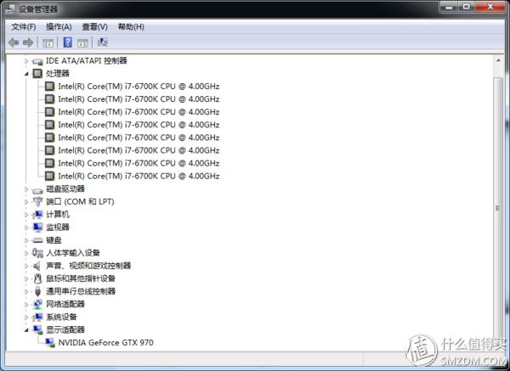Open the 文件(F) menu
The width and height of the screenshot is (510, 371).
click(24, 26)
